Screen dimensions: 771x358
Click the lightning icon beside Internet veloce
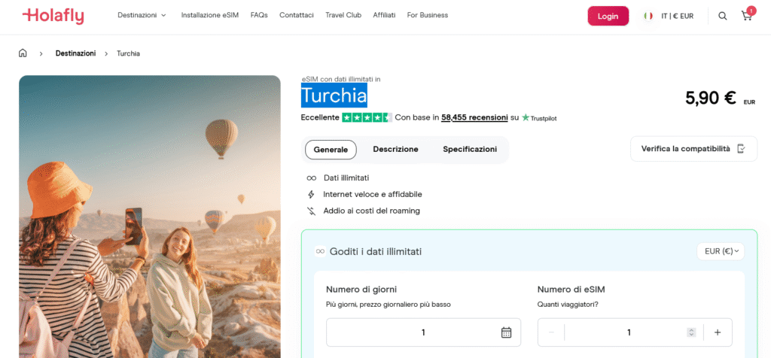tap(311, 195)
